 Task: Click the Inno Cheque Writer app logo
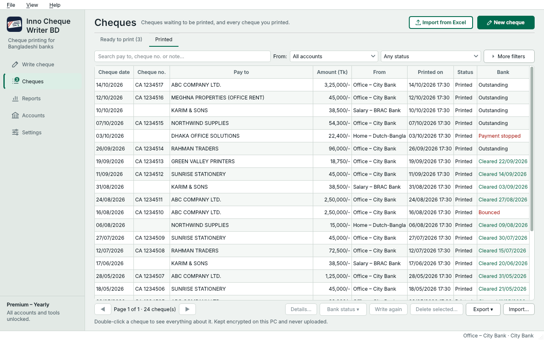[14, 24]
